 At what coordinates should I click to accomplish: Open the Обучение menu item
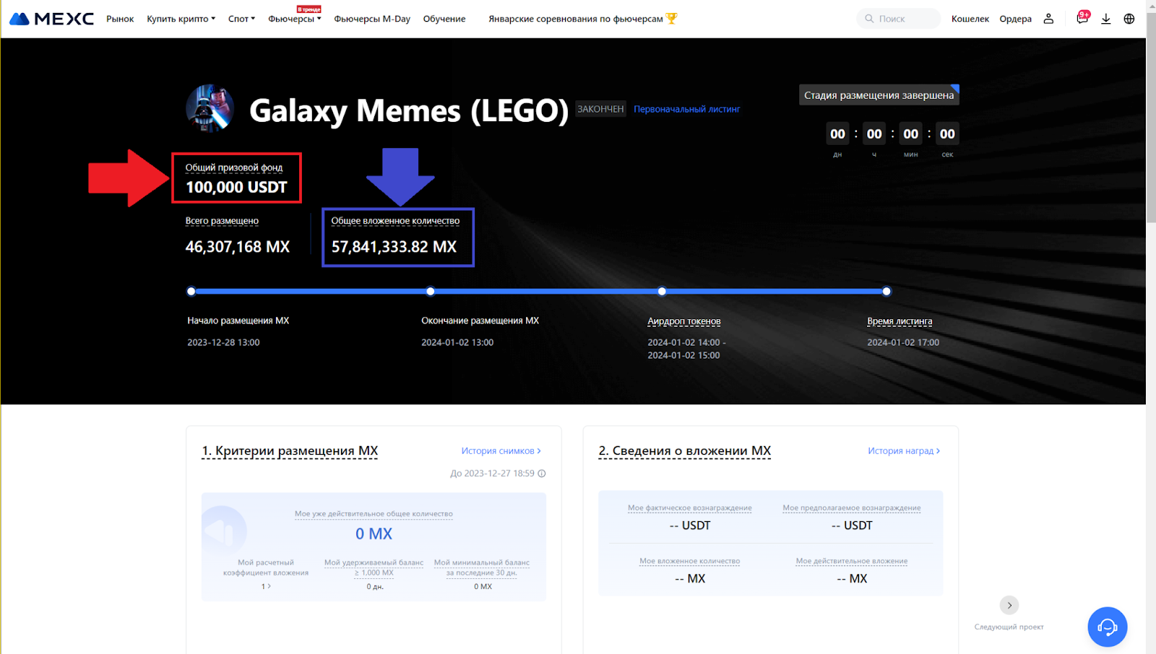point(444,19)
